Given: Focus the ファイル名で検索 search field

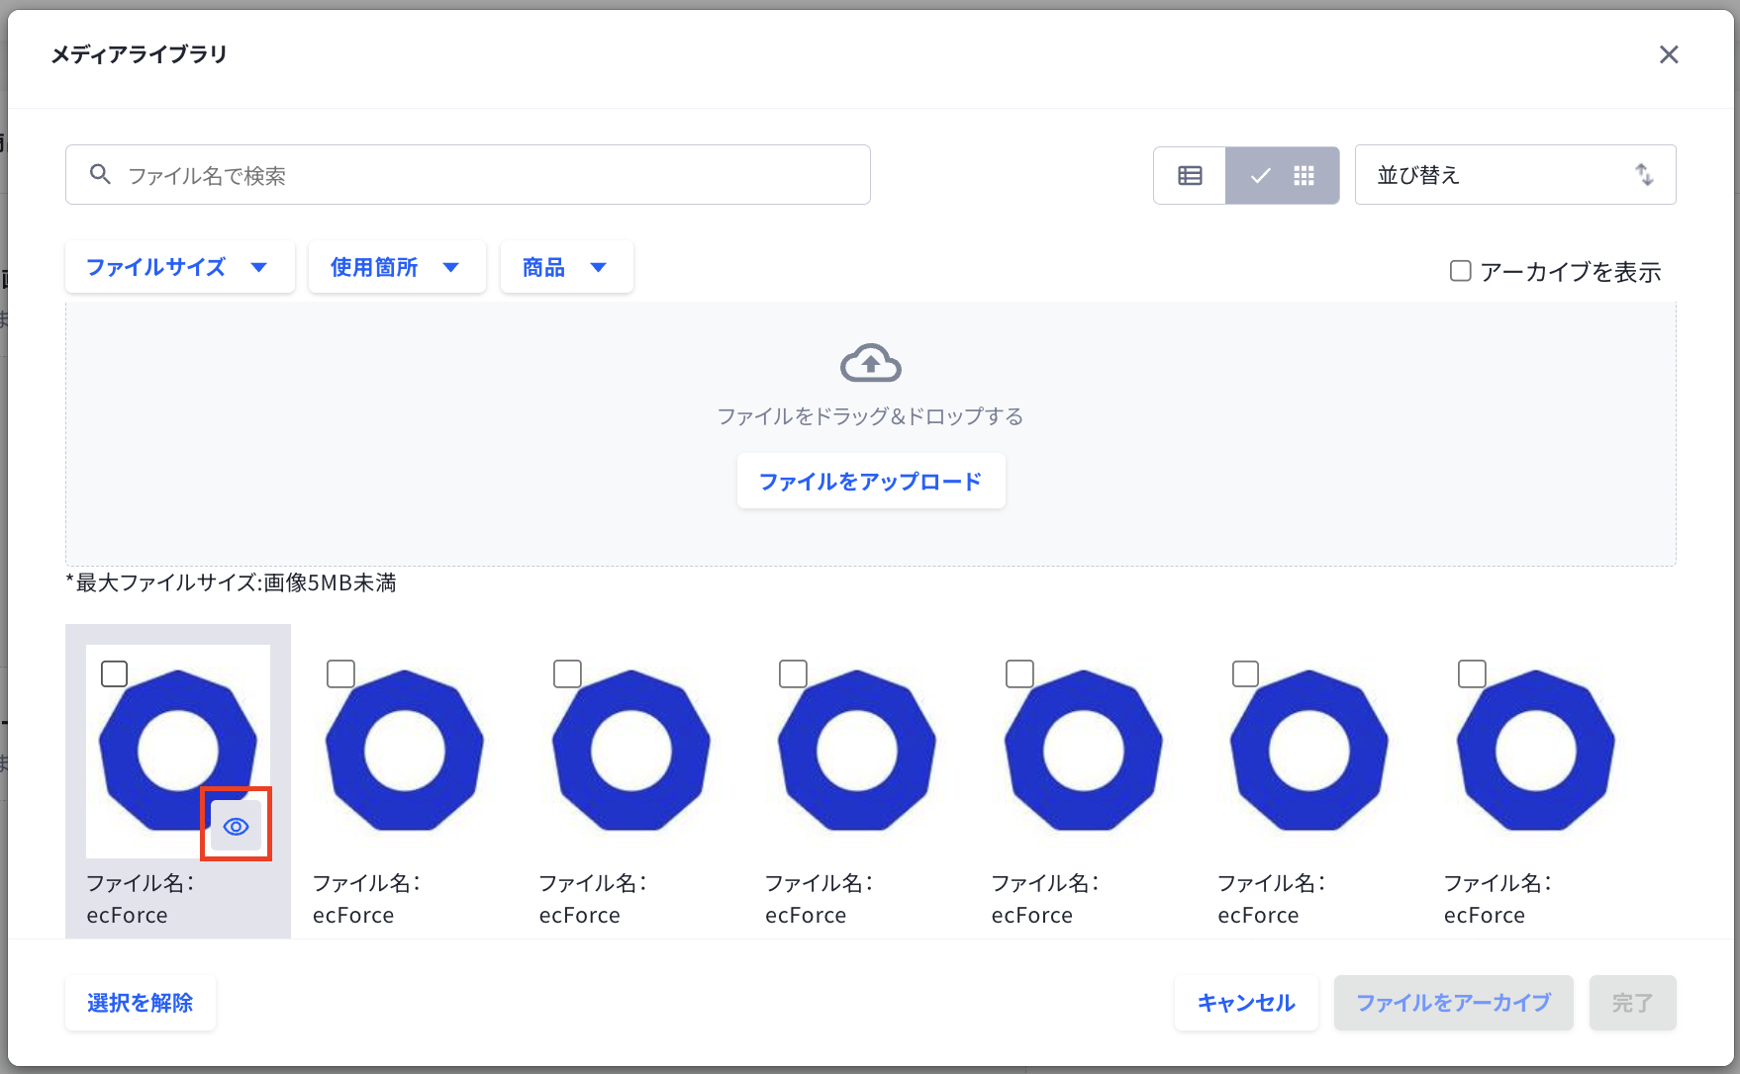Looking at the screenshot, I should point(468,175).
